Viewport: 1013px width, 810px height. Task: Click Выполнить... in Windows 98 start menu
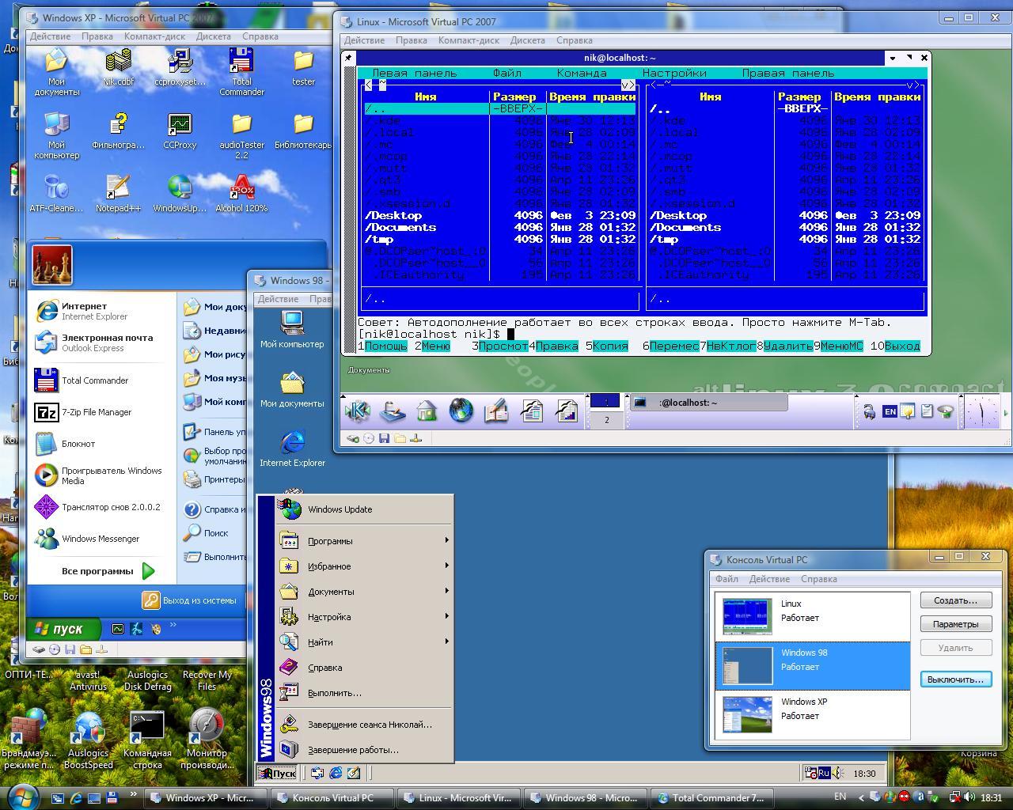[364, 693]
